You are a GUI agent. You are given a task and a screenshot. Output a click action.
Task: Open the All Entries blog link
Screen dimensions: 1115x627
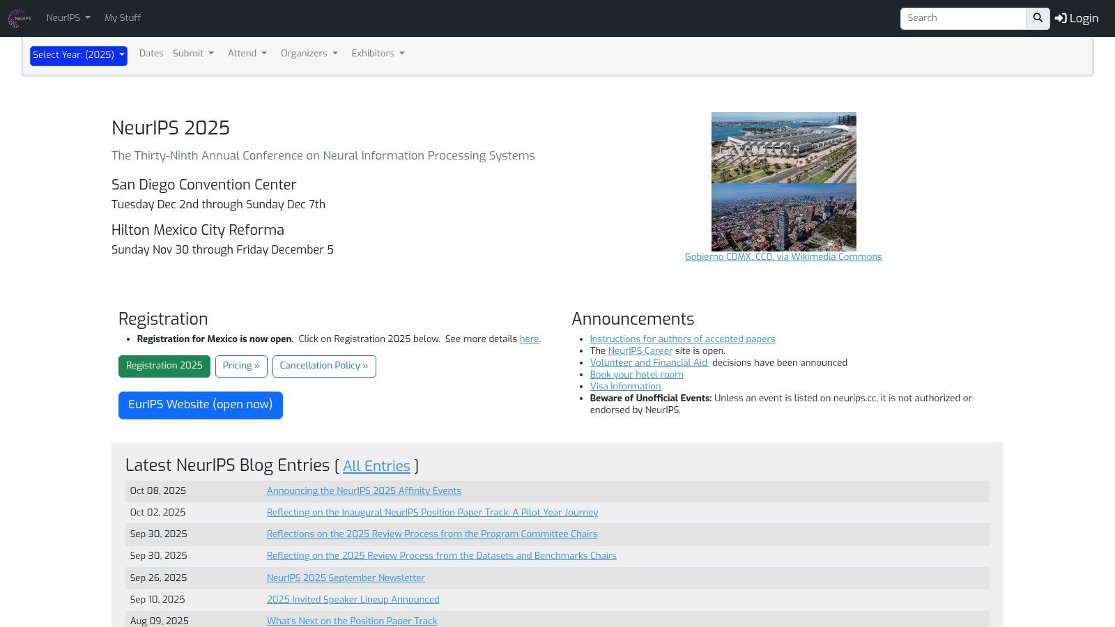(376, 467)
